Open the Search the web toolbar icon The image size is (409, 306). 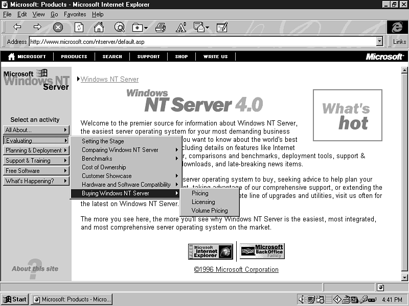(120, 27)
